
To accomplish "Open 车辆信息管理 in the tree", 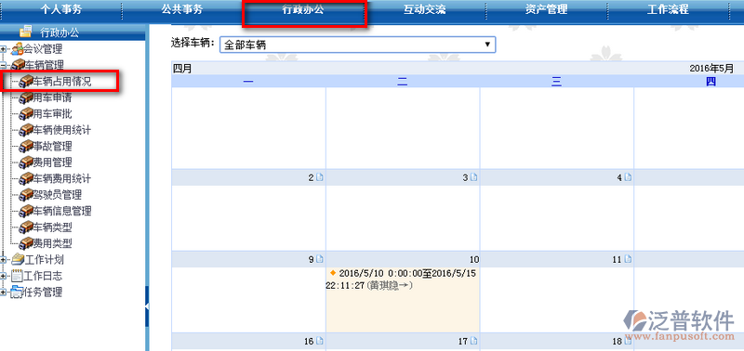I will [61, 211].
